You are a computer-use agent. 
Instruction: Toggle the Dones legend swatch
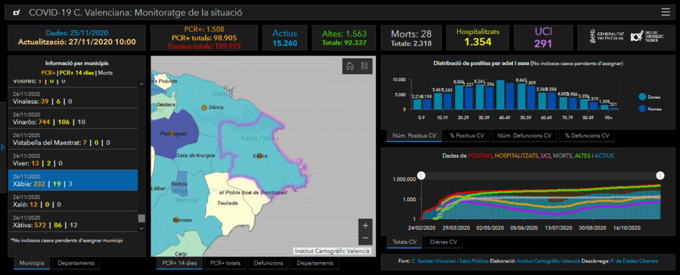point(643,96)
